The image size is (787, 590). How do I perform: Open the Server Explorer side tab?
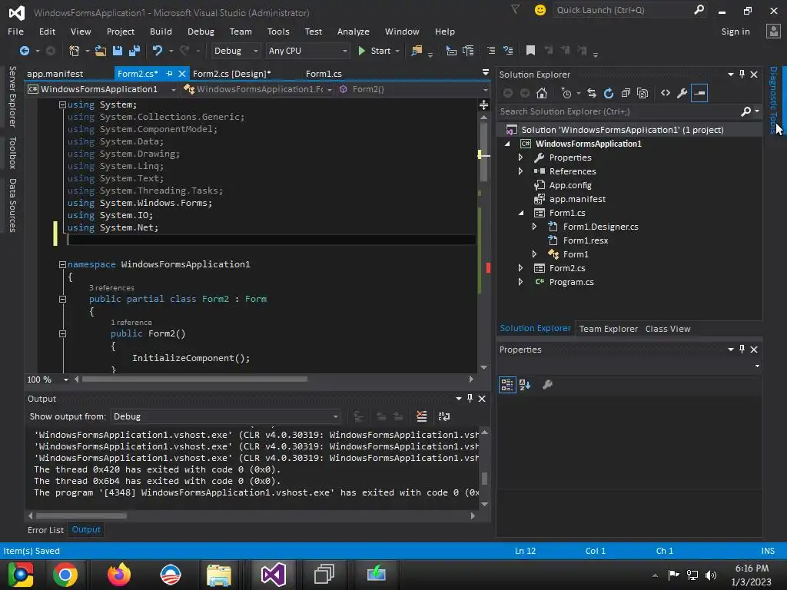pyautogui.click(x=12, y=96)
